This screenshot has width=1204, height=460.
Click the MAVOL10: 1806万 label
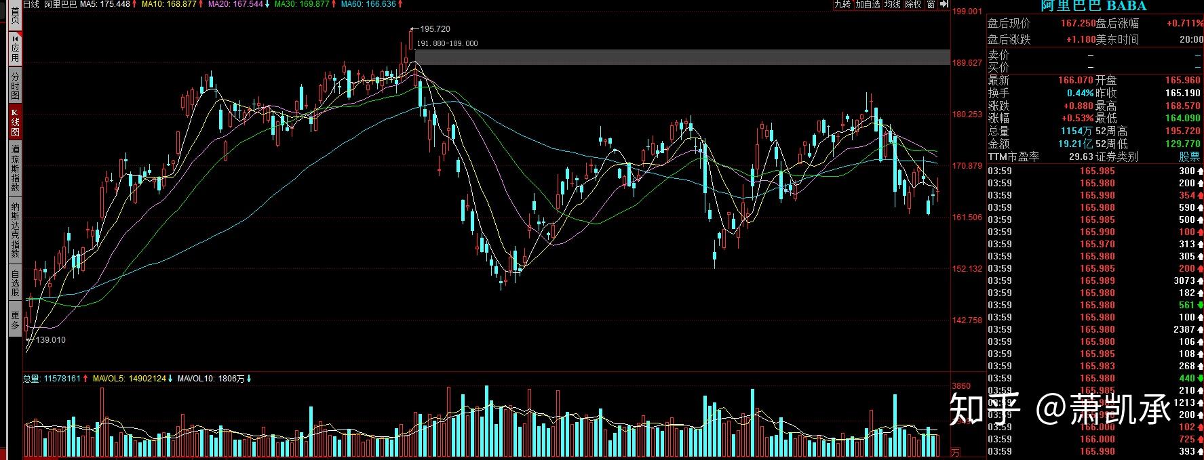click(211, 379)
